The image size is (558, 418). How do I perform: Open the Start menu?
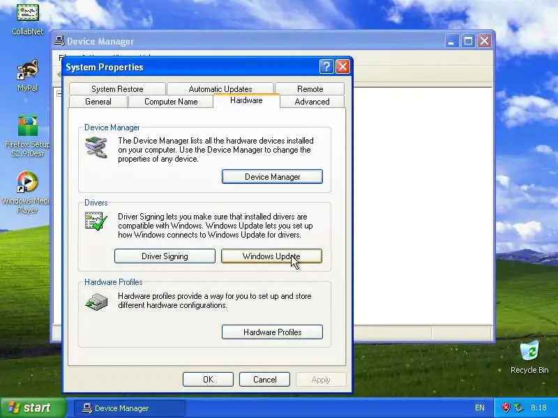[33, 408]
